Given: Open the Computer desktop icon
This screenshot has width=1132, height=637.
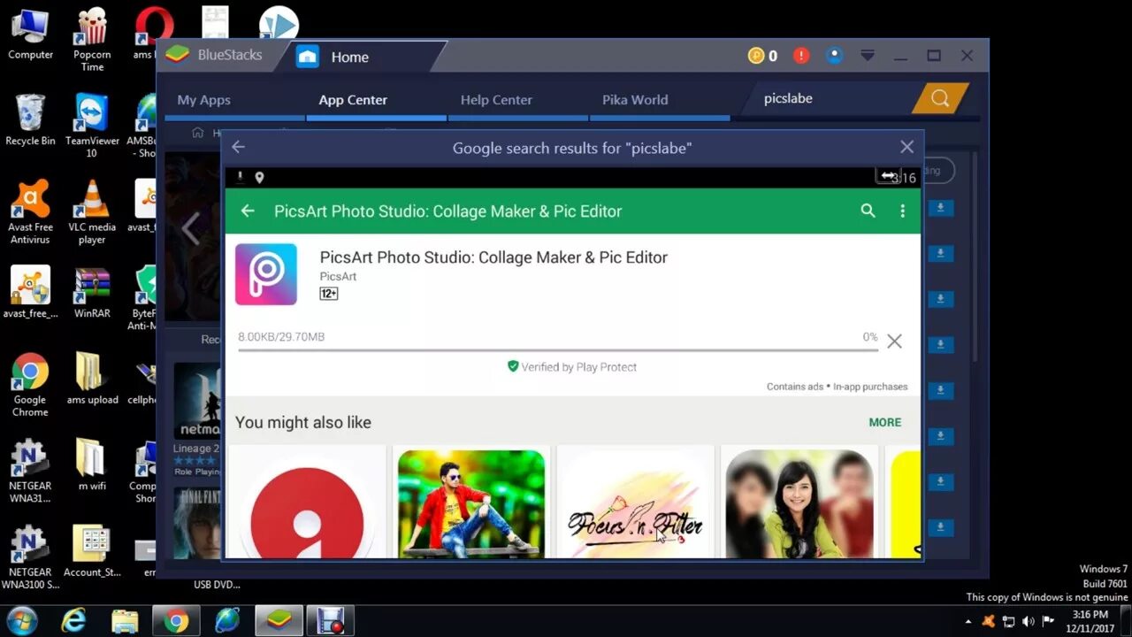Looking at the screenshot, I should coord(30,34).
